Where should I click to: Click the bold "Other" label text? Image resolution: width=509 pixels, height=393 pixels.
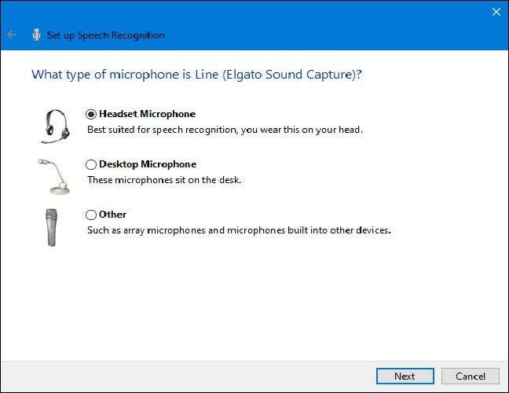[112, 215]
